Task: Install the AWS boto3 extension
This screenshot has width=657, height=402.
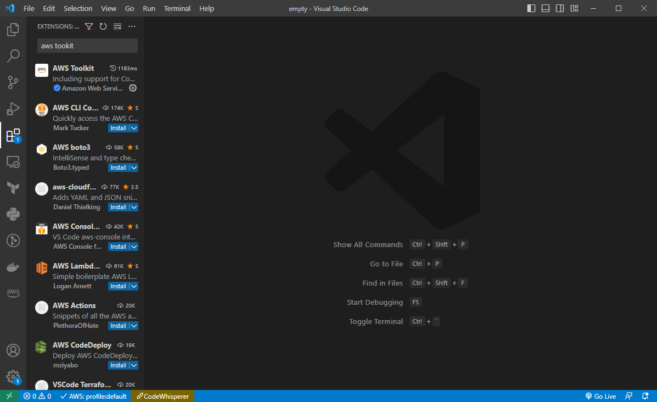Action: coord(118,168)
